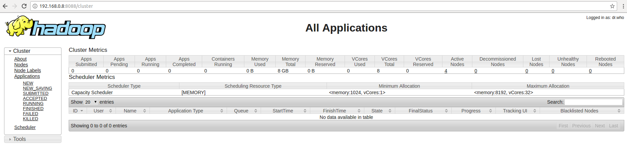Image resolution: width=627 pixels, height=147 pixels.
Task: Click the browser reload icon
Action: point(24,6)
